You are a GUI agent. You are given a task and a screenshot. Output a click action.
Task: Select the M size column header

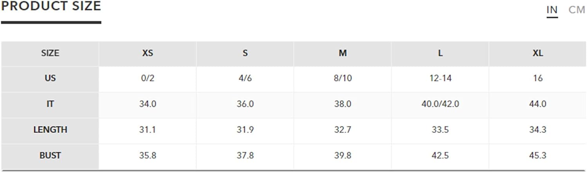point(342,54)
